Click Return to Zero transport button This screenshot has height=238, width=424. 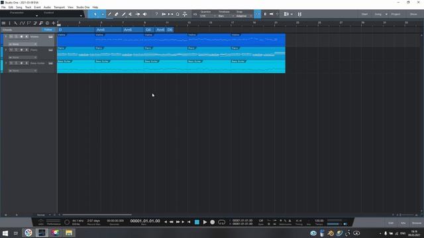pyautogui.click(x=189, y=222)
